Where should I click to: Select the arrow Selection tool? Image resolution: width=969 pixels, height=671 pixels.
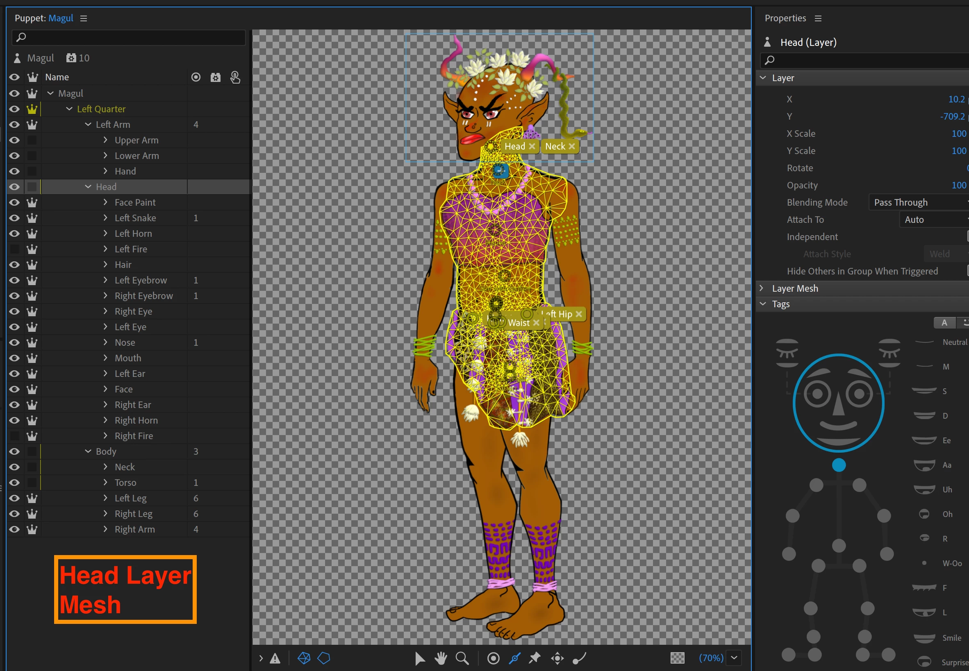(x=419, y=658)
